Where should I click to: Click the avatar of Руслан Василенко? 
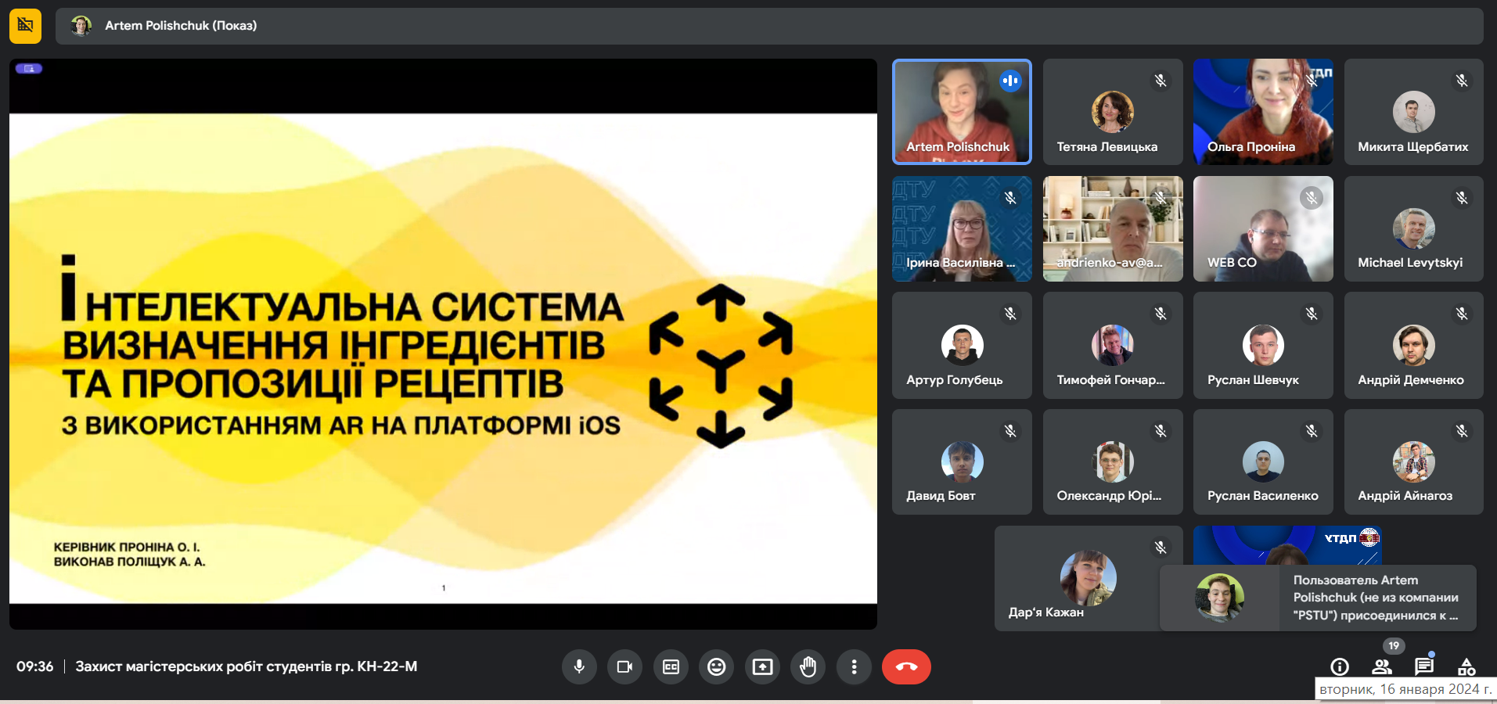1263,462
